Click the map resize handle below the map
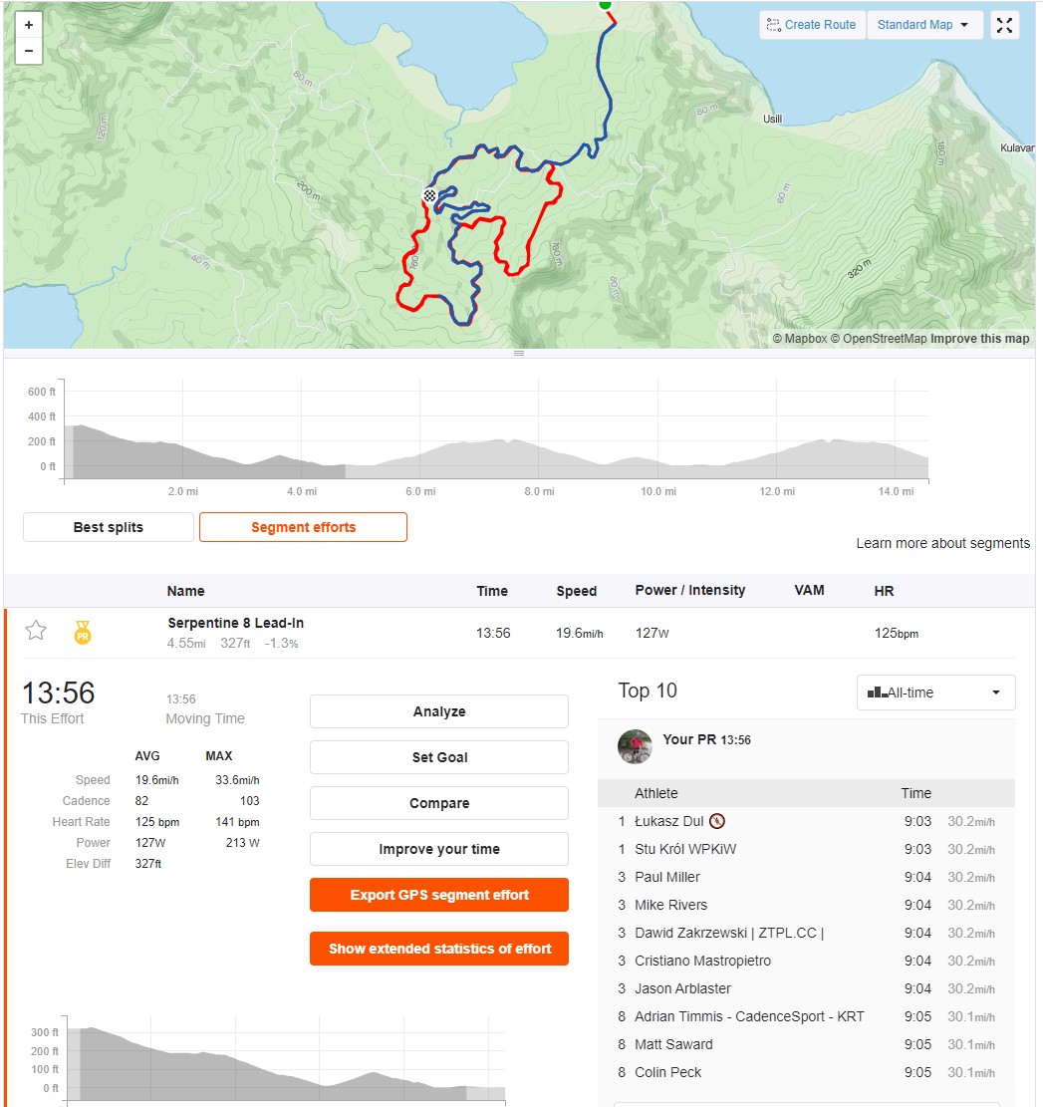This screenshot has width=1043, height=1107. pos(519,353)
